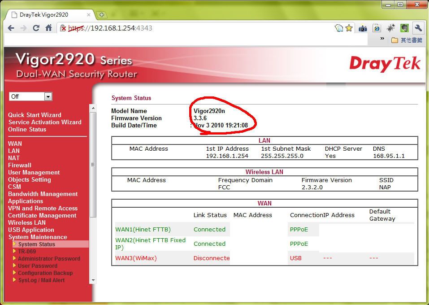Click the sidebar scrollbar thumb
The width and height of the screenshot is (429, 305).
93,164
